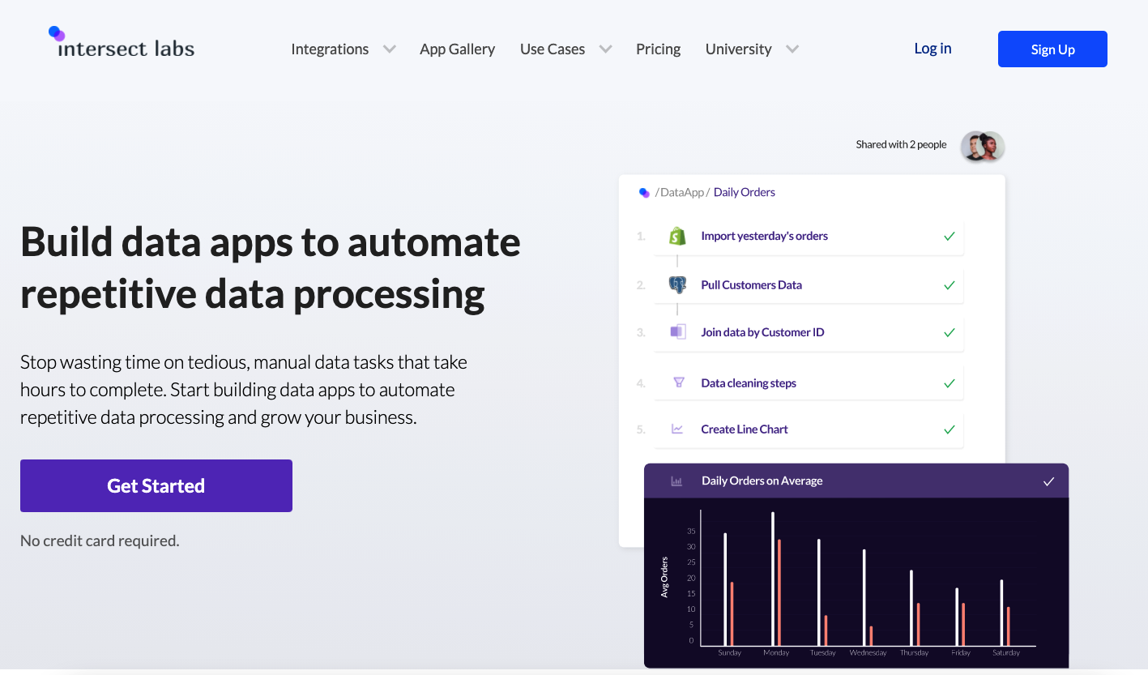The image size is (1148, 675).
Task: Open the App Gallery page
Action: point(457,49)
